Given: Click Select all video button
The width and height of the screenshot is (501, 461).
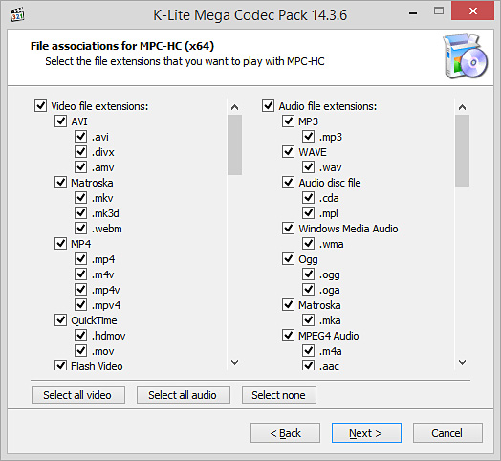Looking at the screenshot, I should pos(78,395).
